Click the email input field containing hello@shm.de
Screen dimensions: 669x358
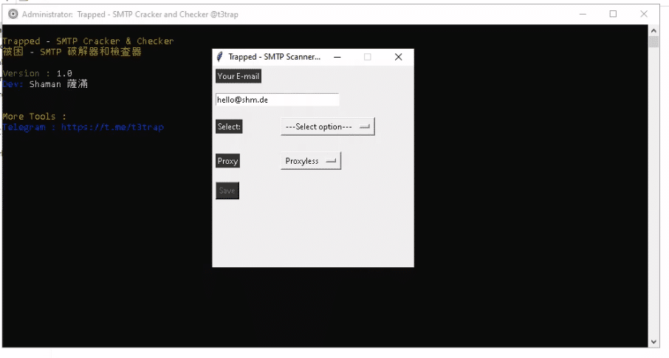(x=278, y=100)
